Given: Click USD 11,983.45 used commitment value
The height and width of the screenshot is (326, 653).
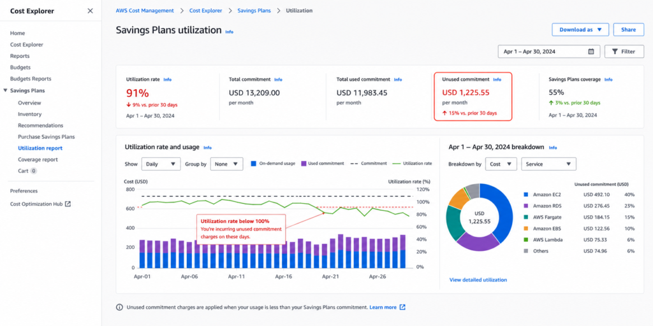Looking at the screenshot, I should [362, 93].
